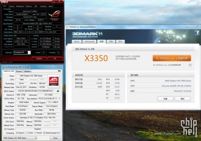Minimize the CPU-Z window
Viewport: 201px width, 141px height.
[x=54, y=1]
